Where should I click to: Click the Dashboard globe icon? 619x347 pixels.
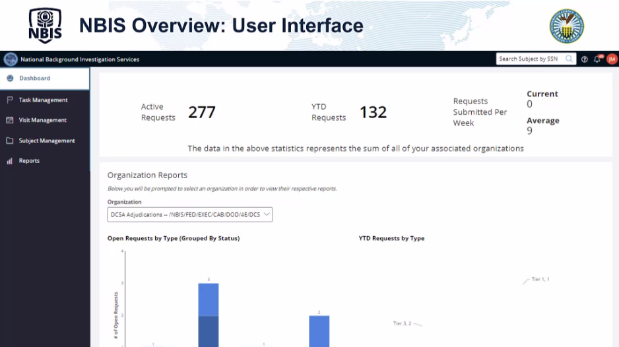[10, 78]
